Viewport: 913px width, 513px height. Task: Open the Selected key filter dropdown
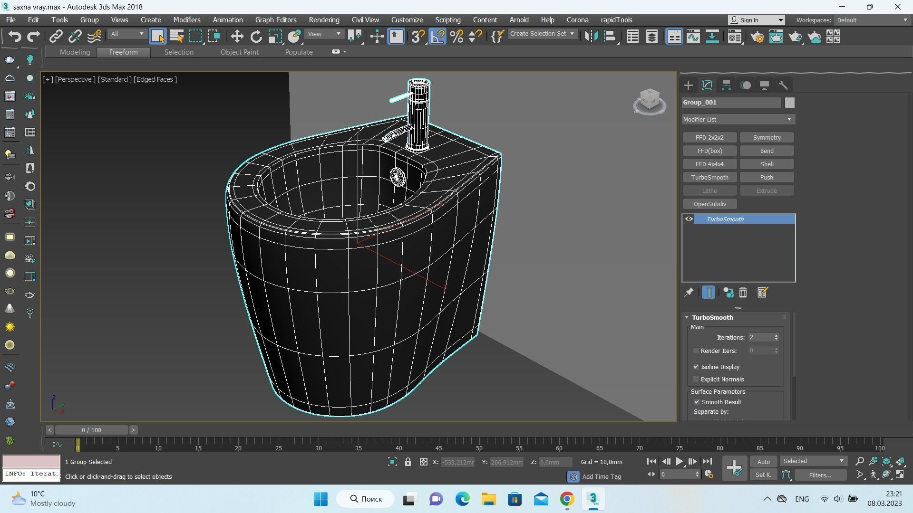(x=813, y=461)
